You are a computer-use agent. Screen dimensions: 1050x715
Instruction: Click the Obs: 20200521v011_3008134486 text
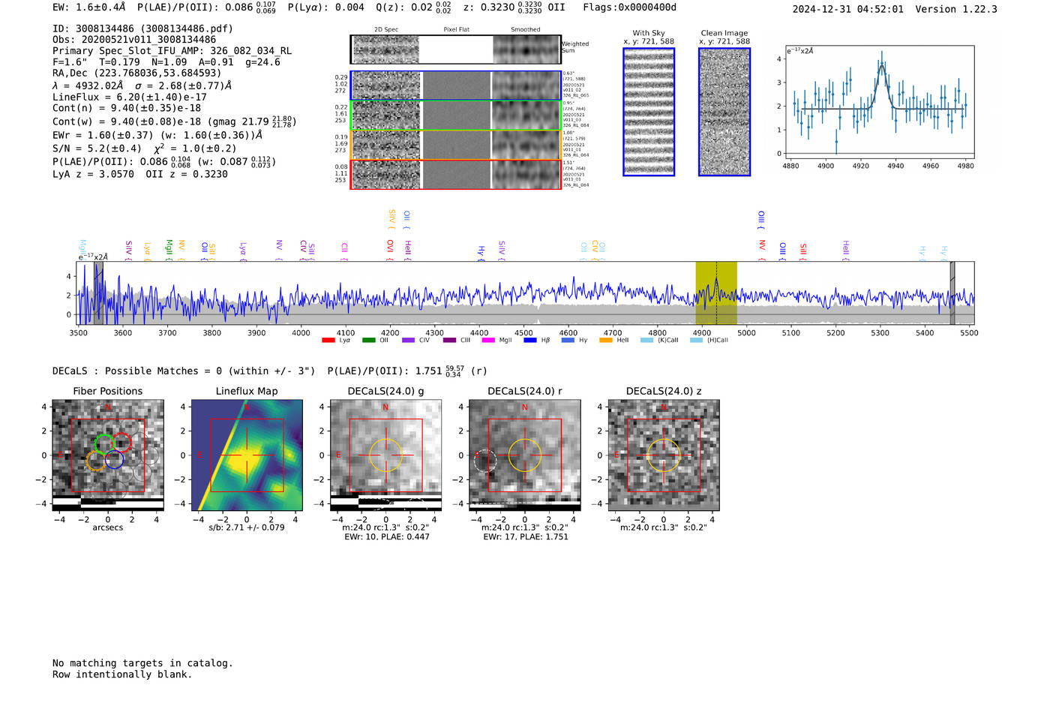[134, 40]
